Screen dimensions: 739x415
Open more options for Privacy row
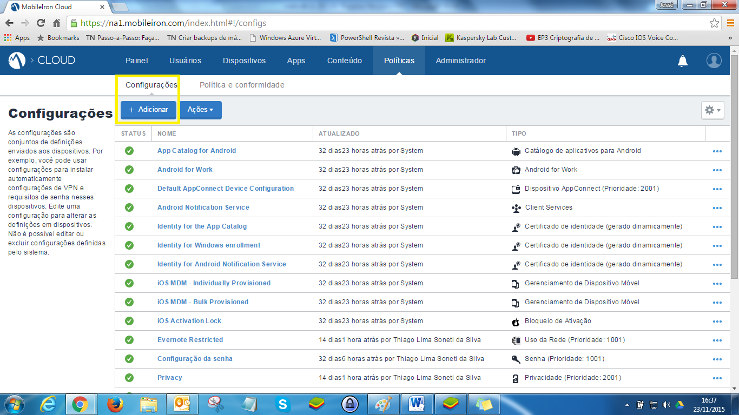[717, 378]
